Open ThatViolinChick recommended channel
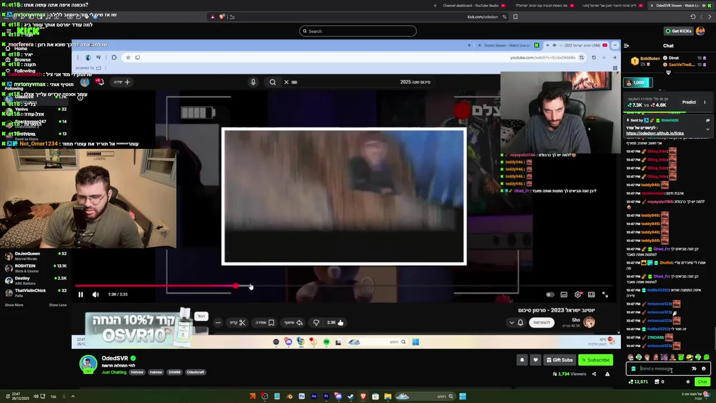 [x=36, y=293]
